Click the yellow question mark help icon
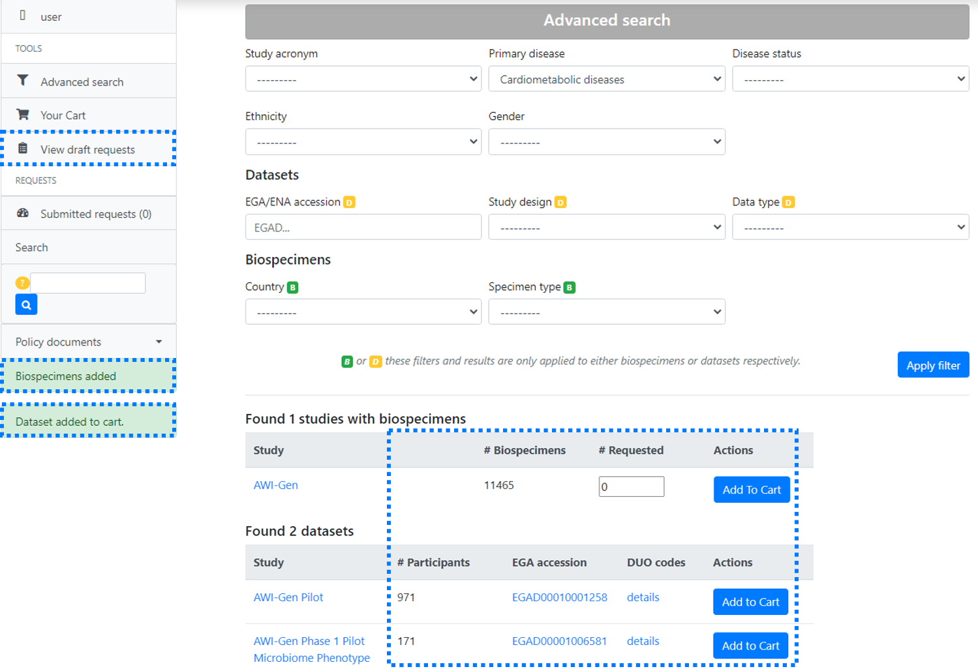 [22, 283]
